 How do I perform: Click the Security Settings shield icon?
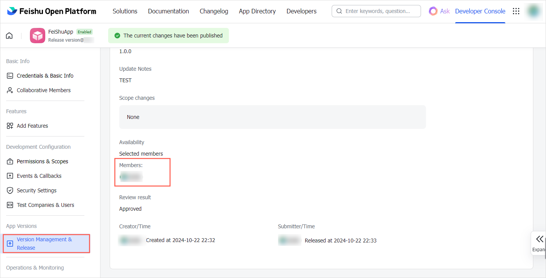pyautogui.click(x=10, y=190)
